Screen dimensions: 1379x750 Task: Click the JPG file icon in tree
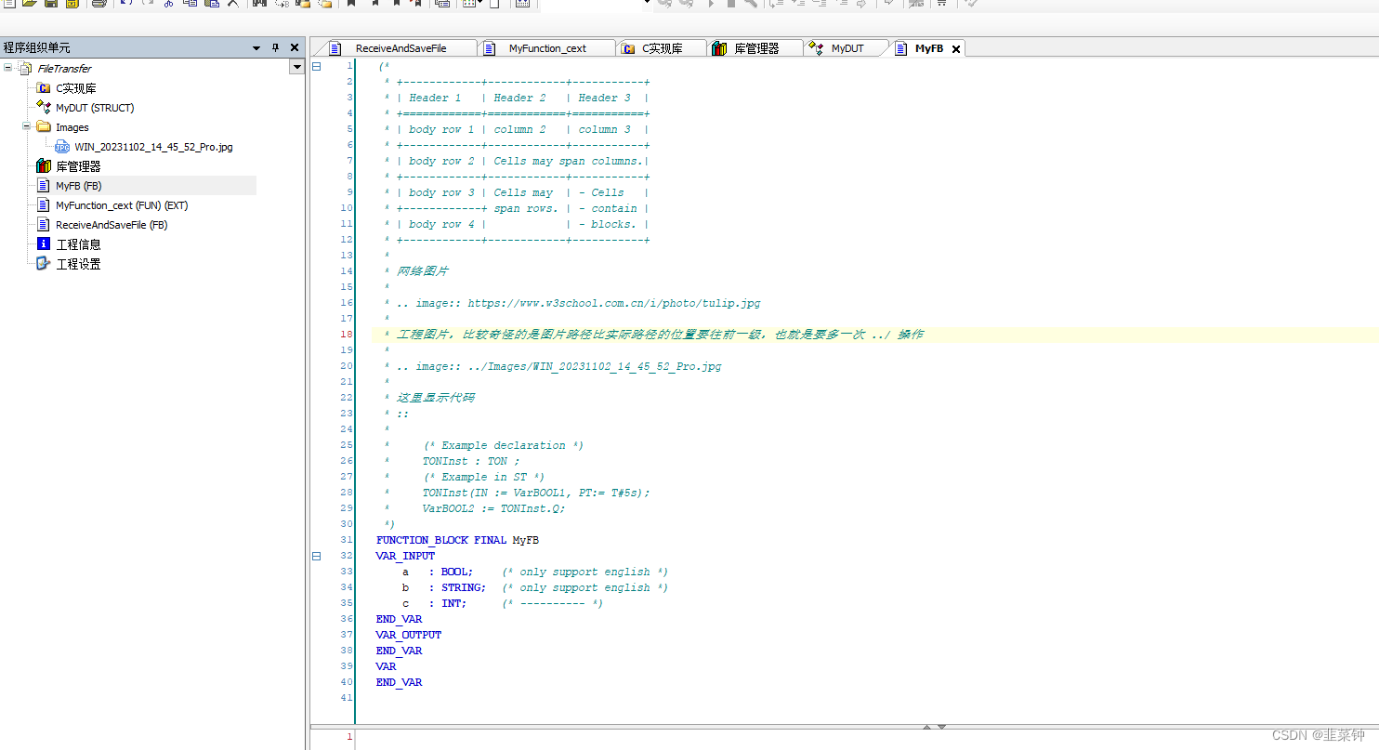click(62, 147)
